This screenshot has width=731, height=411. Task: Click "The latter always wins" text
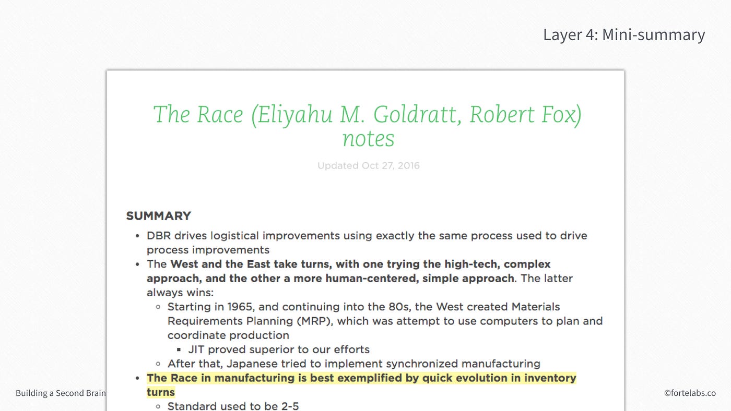(x=360, y=285)
